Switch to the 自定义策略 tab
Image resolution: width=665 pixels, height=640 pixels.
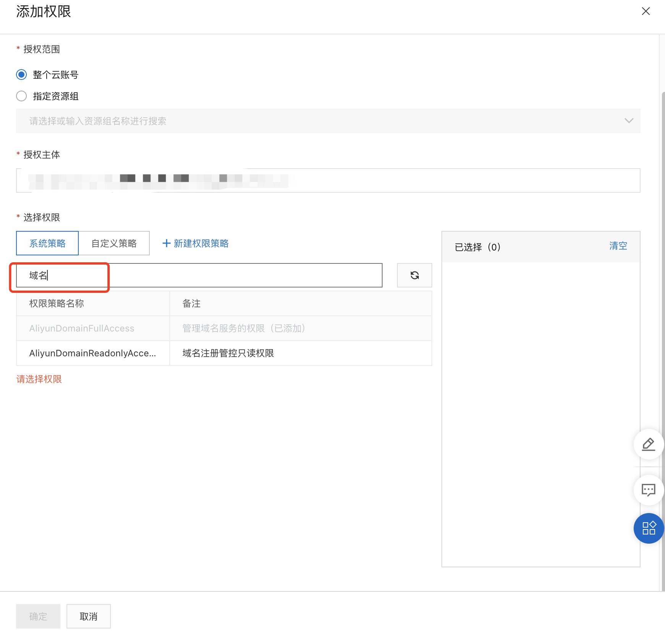[114, 243]
